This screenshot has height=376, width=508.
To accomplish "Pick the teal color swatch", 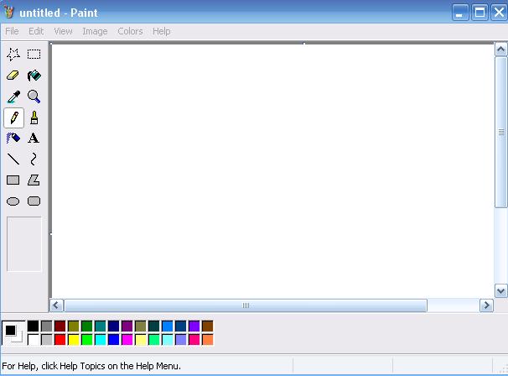I will tap(101, 326).
